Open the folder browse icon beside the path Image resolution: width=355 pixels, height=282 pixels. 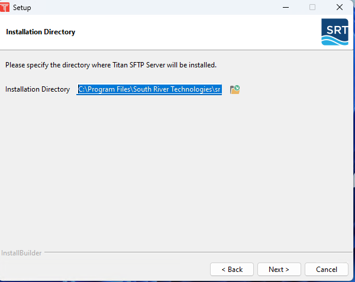pos(235,90)
